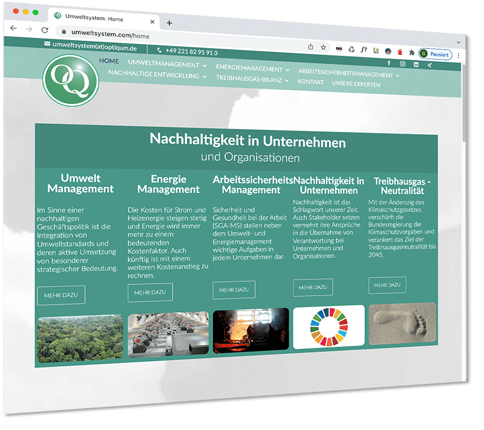Open the industrial machine hall thumbnail
The image size is (484, 430).
click(x=168, y=334)
